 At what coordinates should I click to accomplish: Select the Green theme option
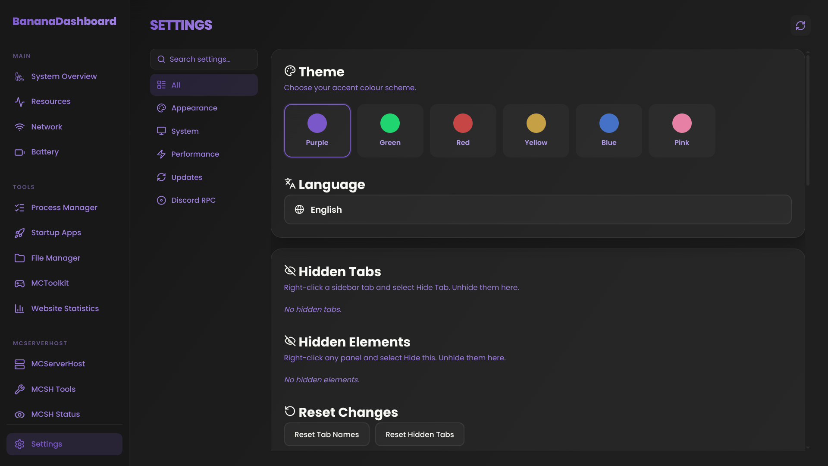pos(390,131)
